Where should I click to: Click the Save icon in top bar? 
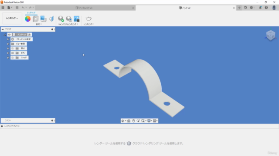pyautogui.click(x=17, y=8)
